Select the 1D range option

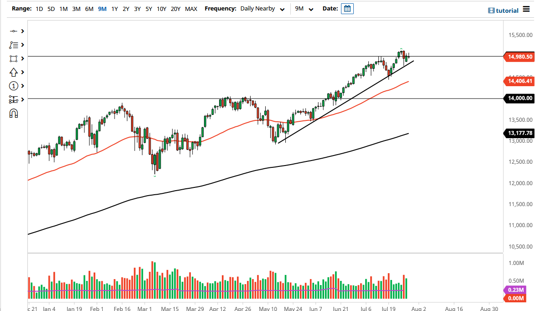(39, 8)
